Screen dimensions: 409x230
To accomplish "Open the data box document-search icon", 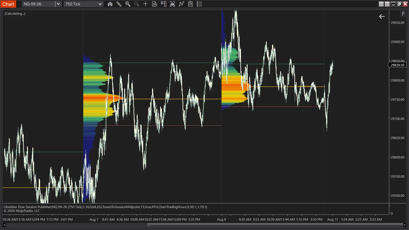I will pos(155,4).
